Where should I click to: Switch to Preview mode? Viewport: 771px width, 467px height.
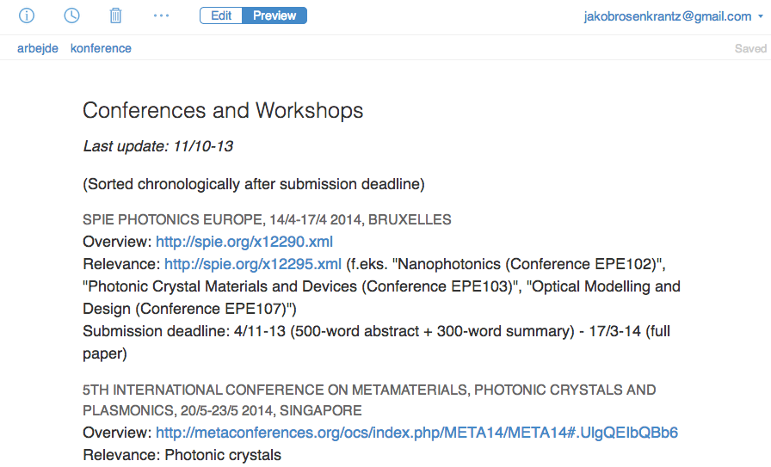pyautogui.click(x=274, y=15)
